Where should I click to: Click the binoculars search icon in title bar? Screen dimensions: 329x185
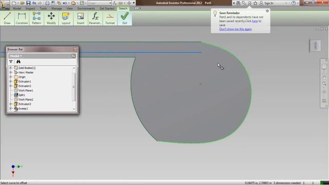(238, 3)
